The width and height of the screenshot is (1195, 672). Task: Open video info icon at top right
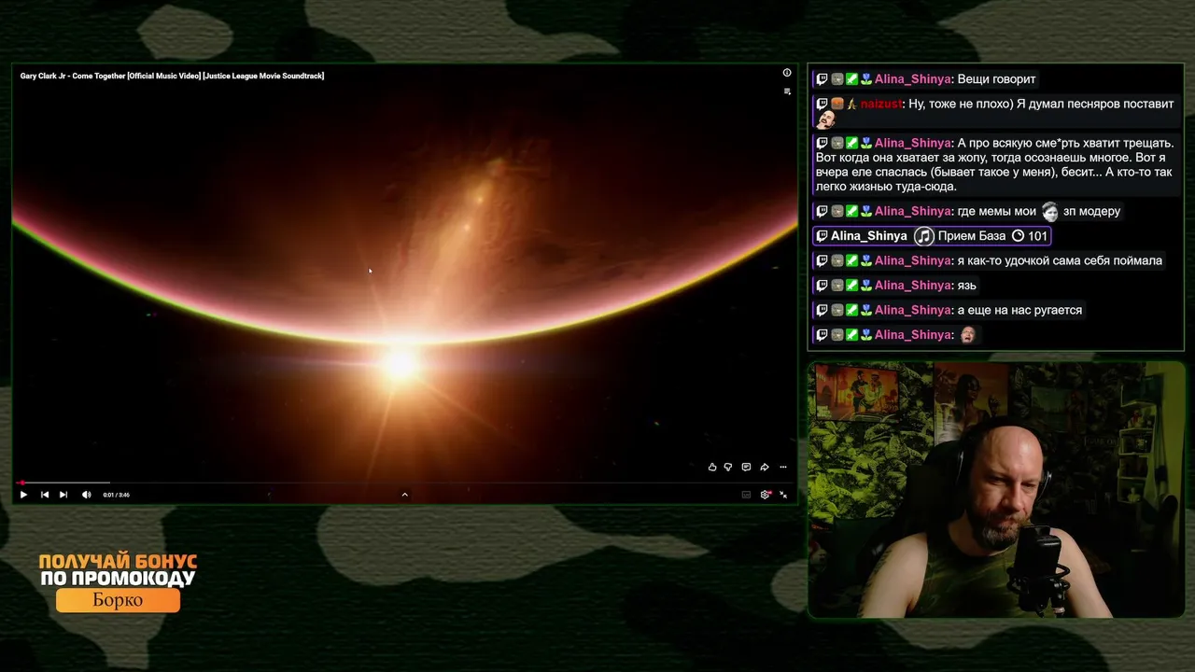tap(787, 73)
